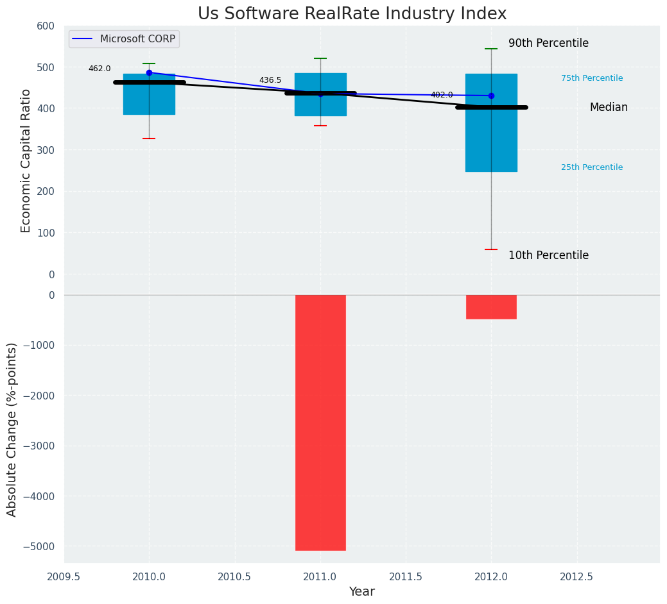Click the 10th Percentile annotation
The width and height of the screenshot is (667, 604).
(x=548, y=255)
